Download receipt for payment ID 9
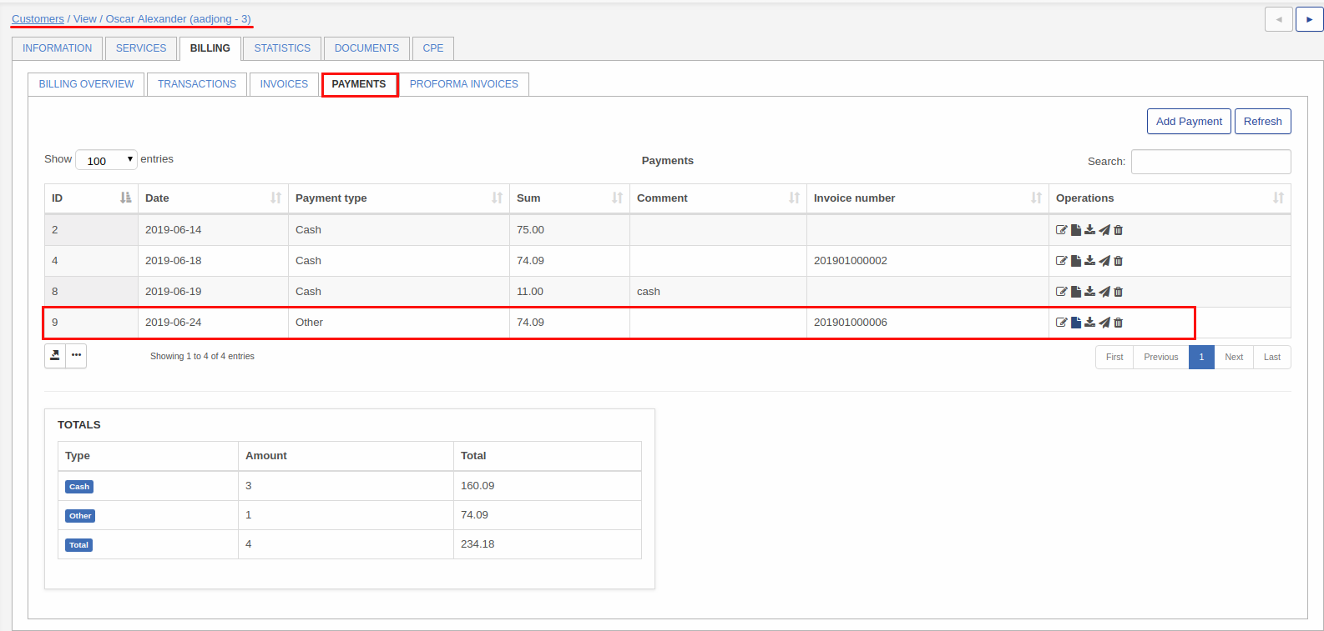This screenshot has width=1324, height=631. click(x=1089, y=323)
